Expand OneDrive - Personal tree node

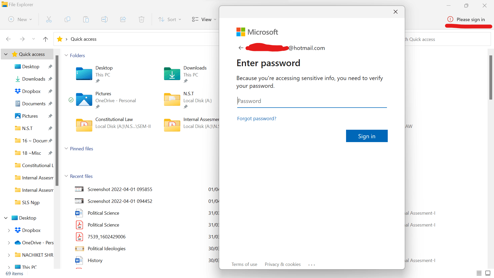click(x=9, y=243)
